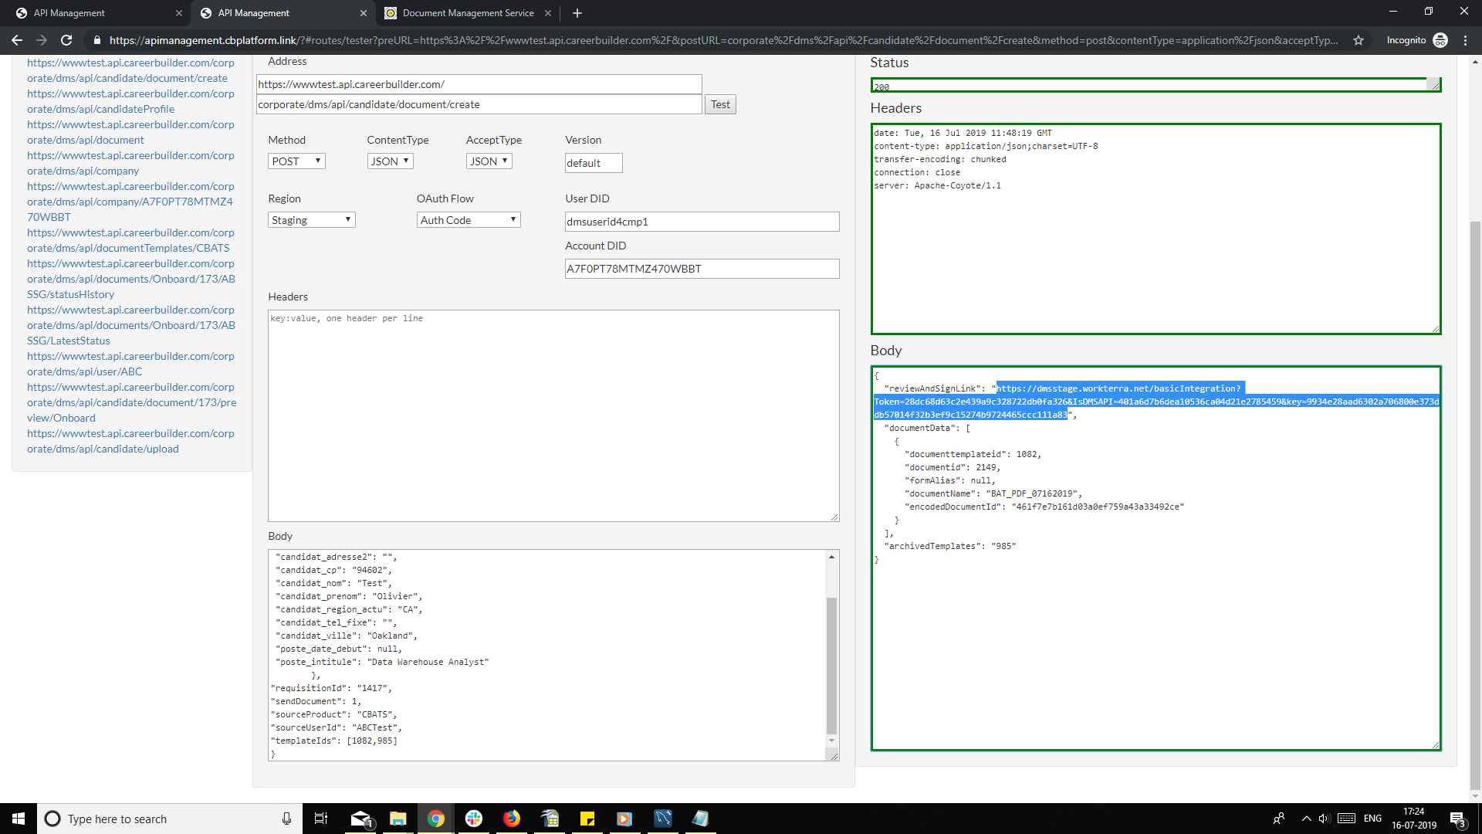1482x834 pixels.
Task: Open the candidateProfile history link
Action: 130,101
